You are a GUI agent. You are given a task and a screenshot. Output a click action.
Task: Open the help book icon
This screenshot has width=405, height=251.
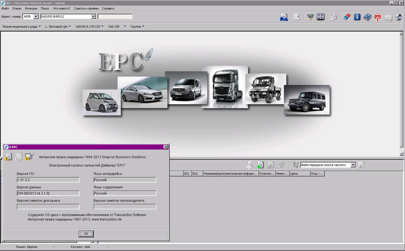367,17
